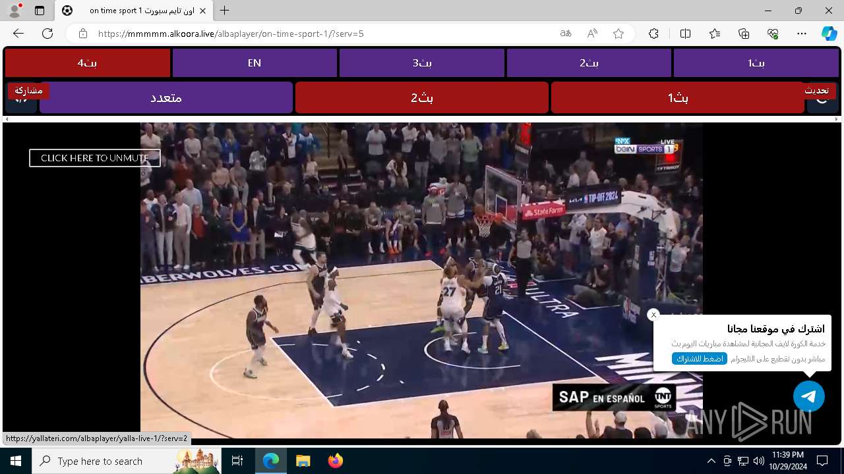This screenshot has height=474, width=844.
Task: Click the basketball video player
Action: (x=421, y=280)
